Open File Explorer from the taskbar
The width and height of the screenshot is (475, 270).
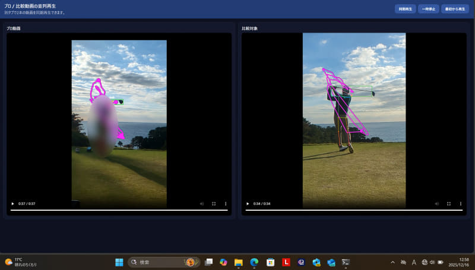(239, 262)
